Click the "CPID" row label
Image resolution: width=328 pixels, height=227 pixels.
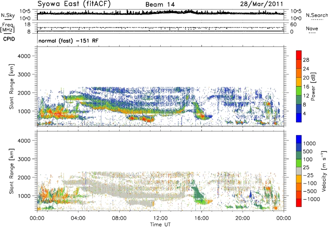point(9,39)
